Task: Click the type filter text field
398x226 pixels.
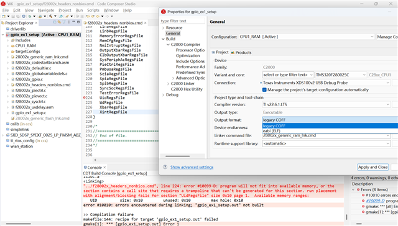Action: tap(182, 20)
